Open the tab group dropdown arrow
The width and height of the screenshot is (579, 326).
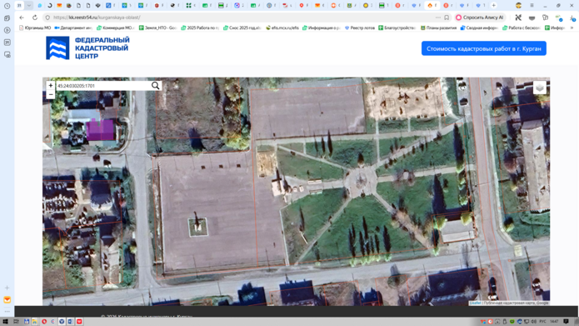pyautogui.click(x=29, y=6)
